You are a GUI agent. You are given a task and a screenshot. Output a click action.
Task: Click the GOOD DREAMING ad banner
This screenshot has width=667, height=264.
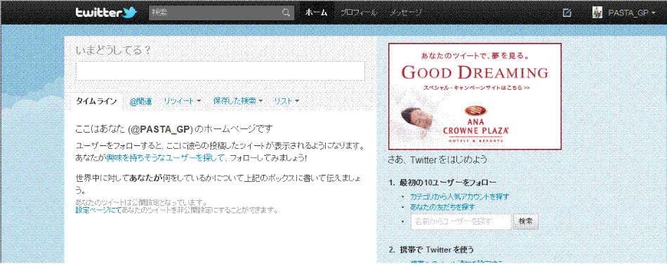(x=475, y=96)
